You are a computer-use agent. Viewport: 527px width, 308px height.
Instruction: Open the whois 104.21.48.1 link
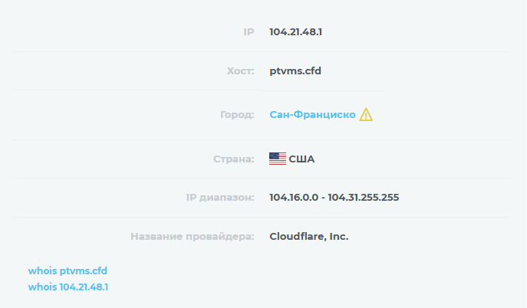click(x=68, y=287)
